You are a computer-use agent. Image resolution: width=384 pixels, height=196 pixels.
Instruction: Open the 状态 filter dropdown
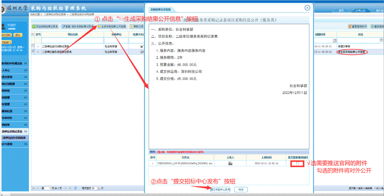tap(381, 40)
